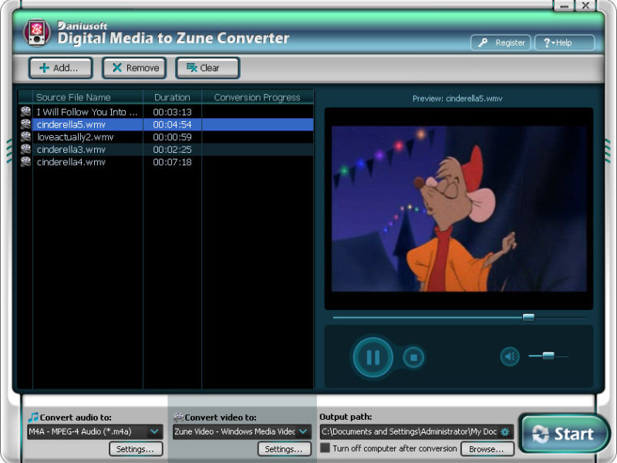Minimize the converter window
This screenshot has width=617, height=463.
565,6
